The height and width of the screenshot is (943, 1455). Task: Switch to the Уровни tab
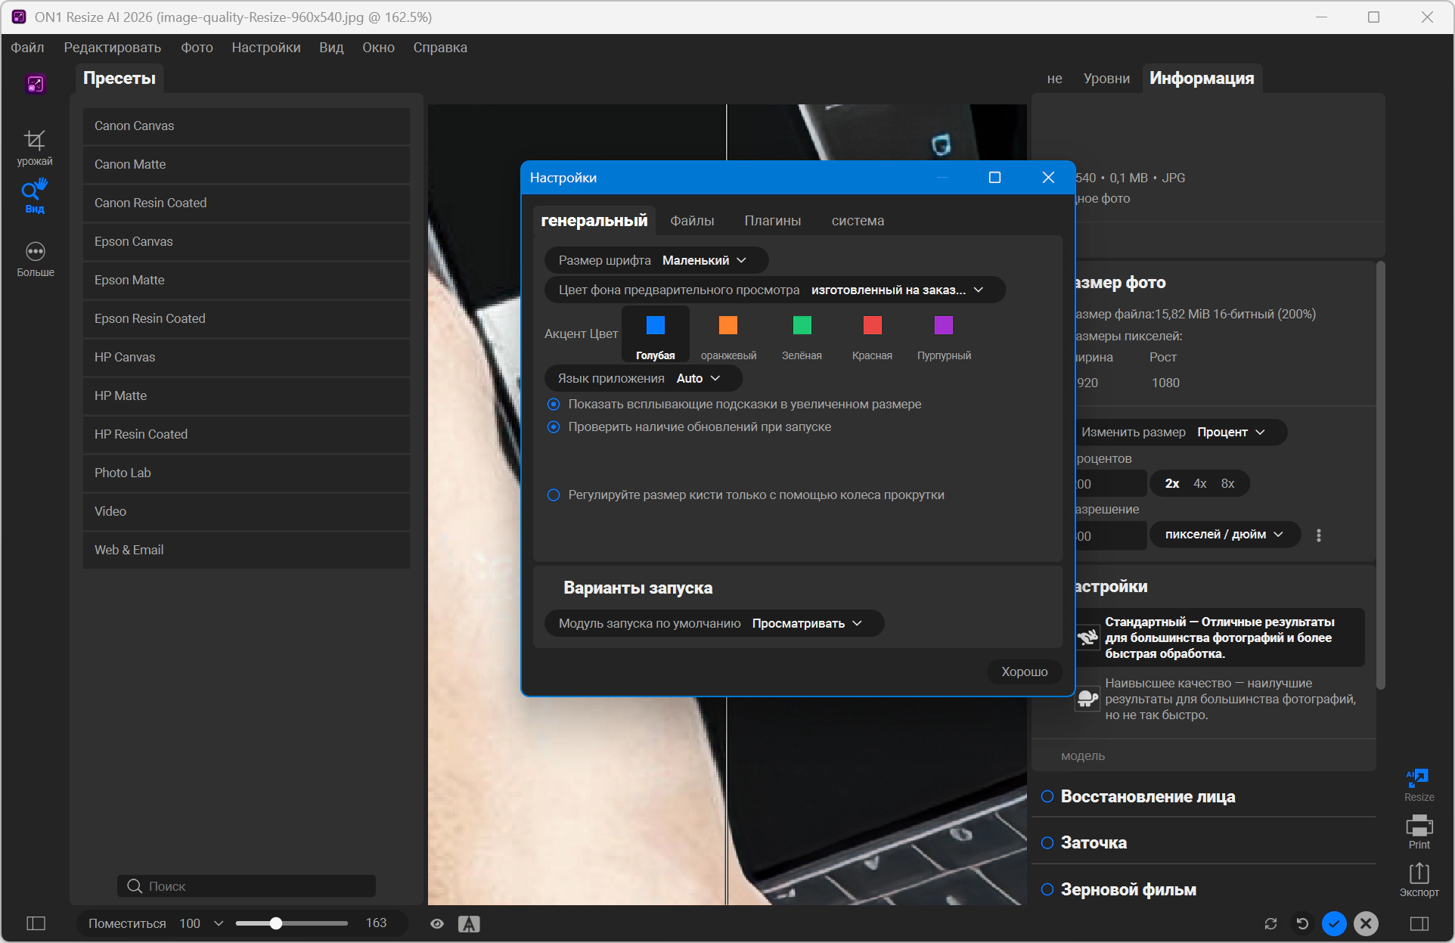point(1106,79)
